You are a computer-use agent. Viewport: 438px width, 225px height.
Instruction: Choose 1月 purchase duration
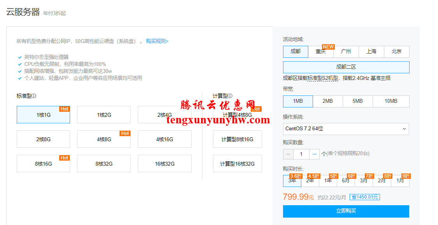coord(400,181)
